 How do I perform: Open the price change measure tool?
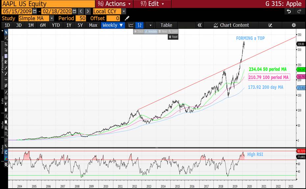tap(6, 50)
